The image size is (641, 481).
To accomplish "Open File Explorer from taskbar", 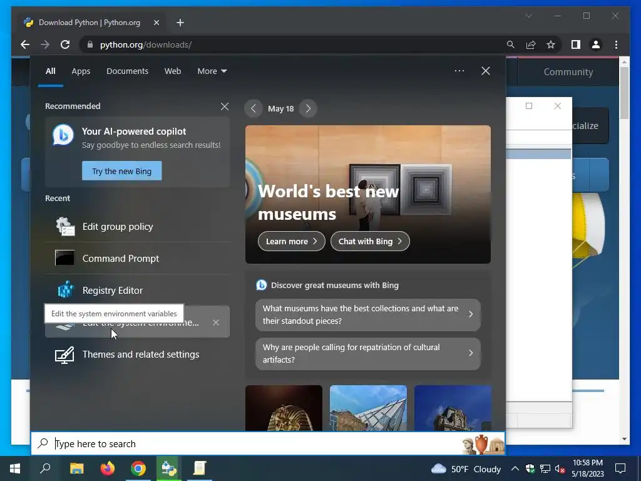I will 76,468.
